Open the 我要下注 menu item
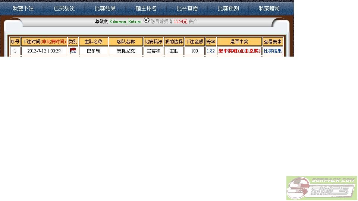Image resolution: width=358 pixels, height=201 pixels. 23,8
